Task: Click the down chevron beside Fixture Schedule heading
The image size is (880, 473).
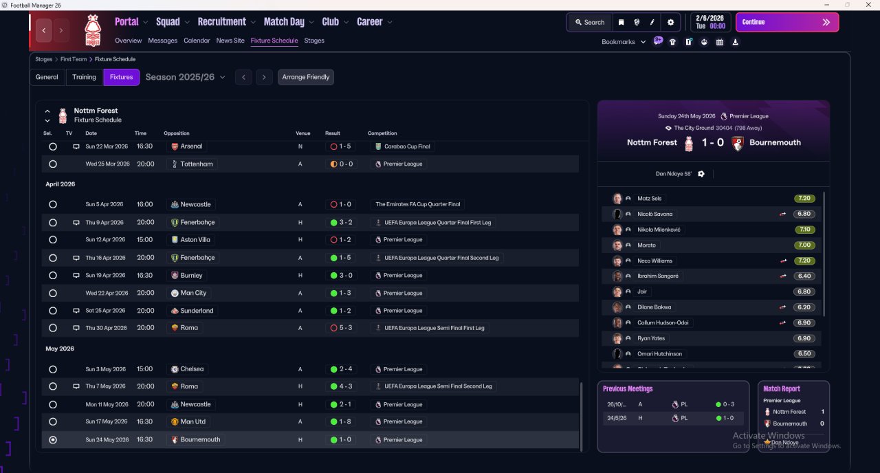Action: coord(47,120)
